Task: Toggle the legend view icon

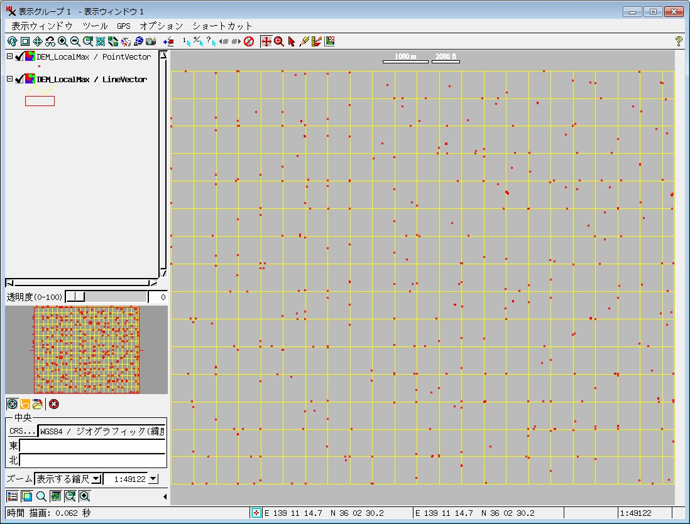Action: click(x=13, y=496)
